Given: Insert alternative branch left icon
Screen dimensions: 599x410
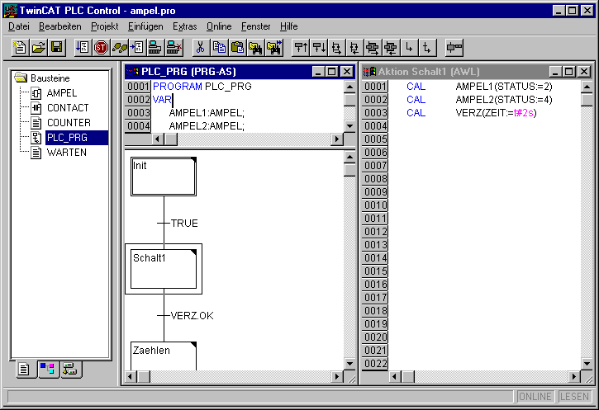Looking at the screenshot, I should pos(354,48).
